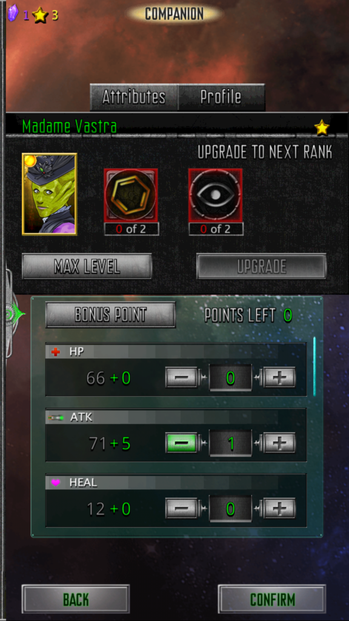This screenshot has height=621, width=349.
Task: Open the green side panel handle
Action: tap(13, 315)
